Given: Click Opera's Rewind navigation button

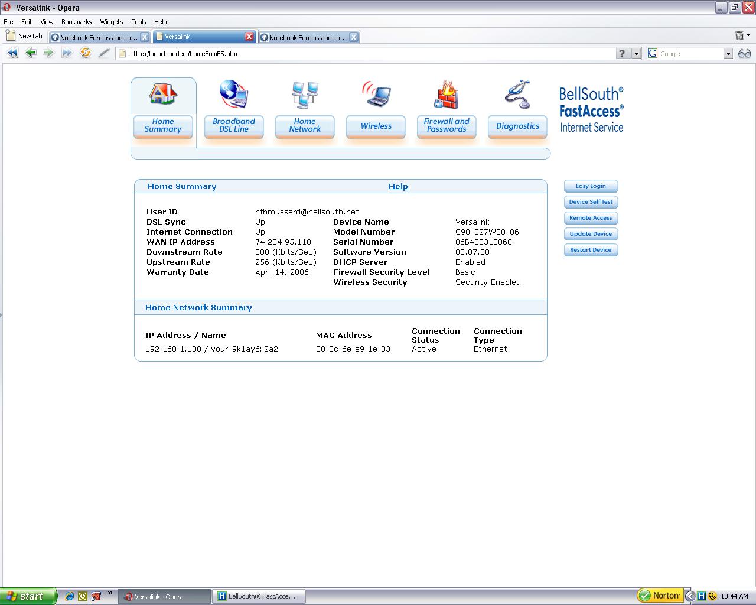Looking at the screenshot, I should coord(12,53).
